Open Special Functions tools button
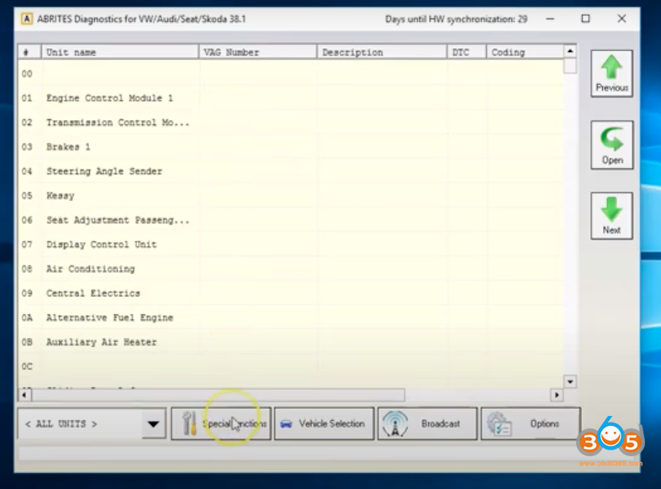661x489 pixels. coord(221,423)
